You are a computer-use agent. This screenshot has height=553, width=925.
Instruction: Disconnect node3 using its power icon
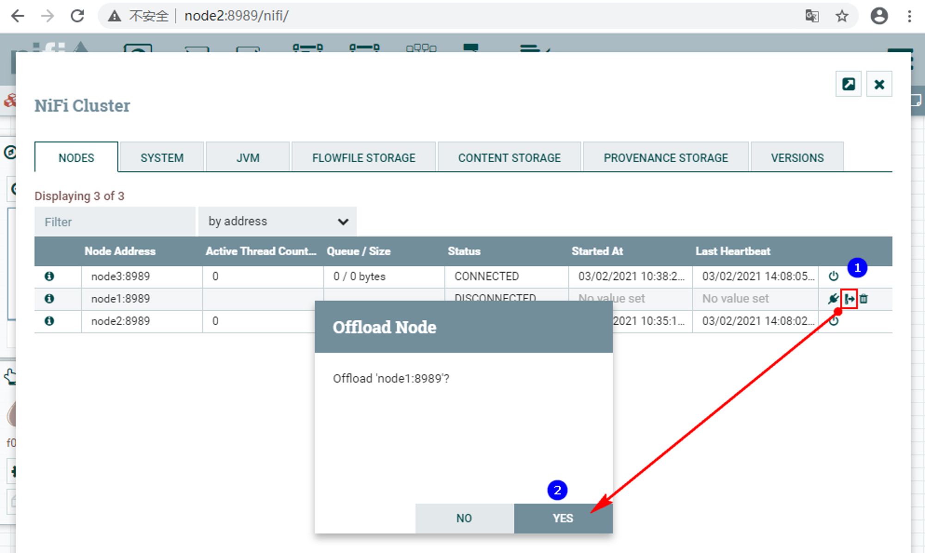click(x=833, y=276)
